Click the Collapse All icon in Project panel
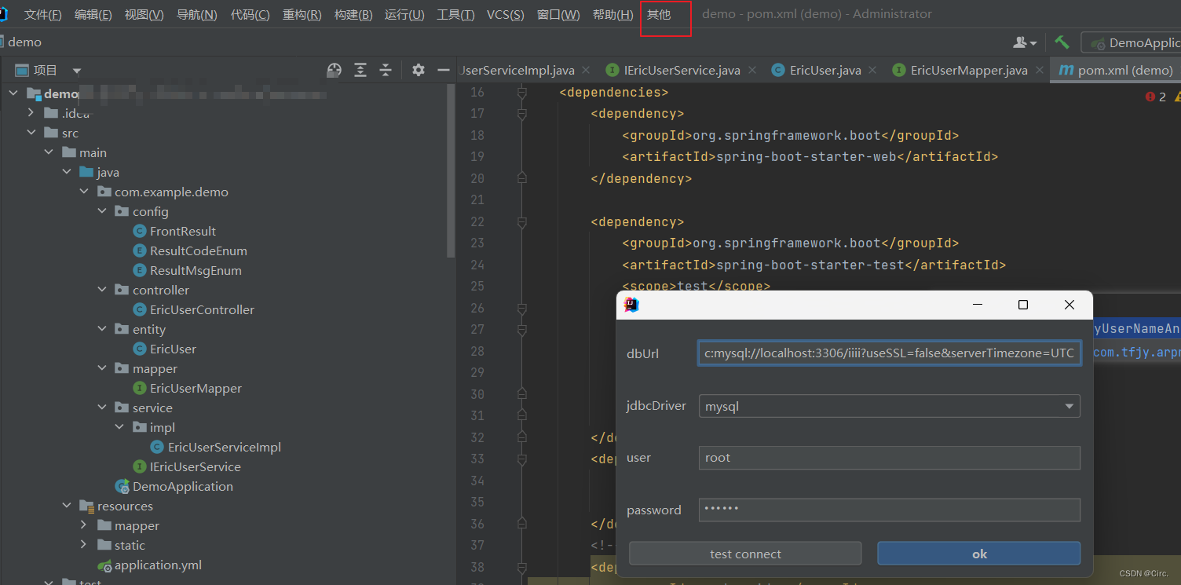1181x585 pixels. pos(386,70)
